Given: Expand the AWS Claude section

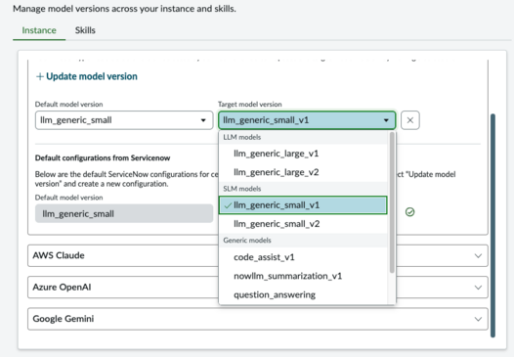Looking at the screenshot, I should (258, 255).
